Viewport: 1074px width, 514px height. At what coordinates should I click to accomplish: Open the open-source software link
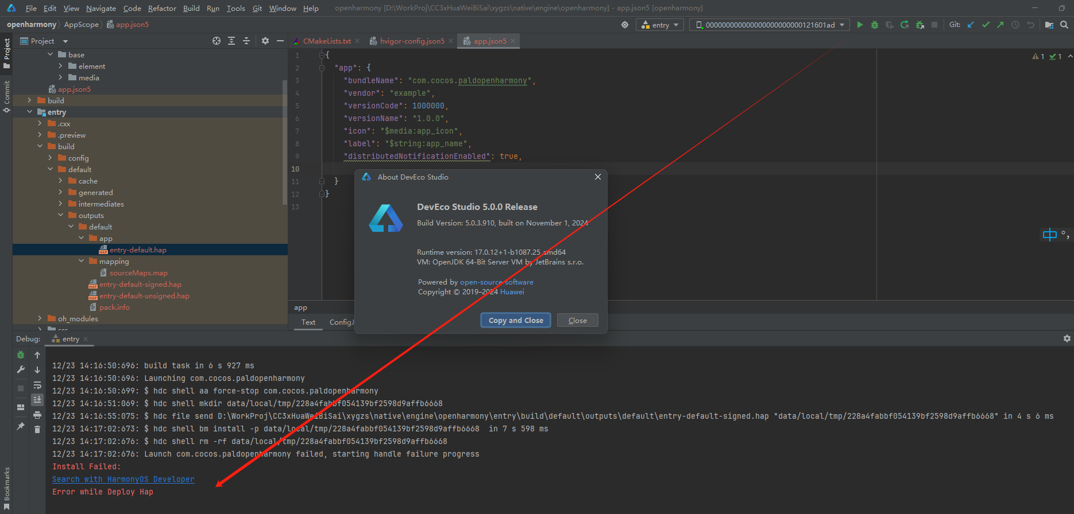497,282
